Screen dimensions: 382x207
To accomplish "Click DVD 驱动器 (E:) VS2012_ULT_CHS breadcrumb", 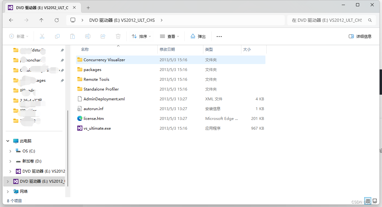I will [122, 20].
